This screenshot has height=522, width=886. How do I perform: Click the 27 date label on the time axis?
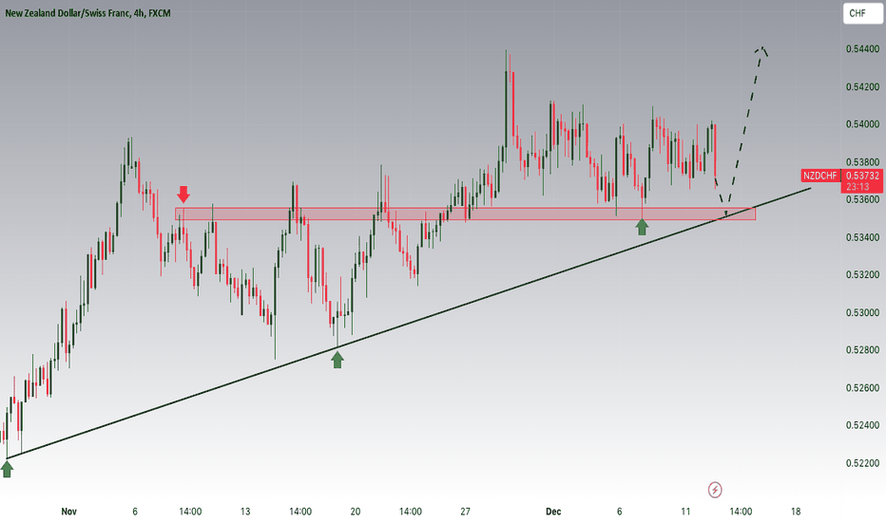pos(465,512)
